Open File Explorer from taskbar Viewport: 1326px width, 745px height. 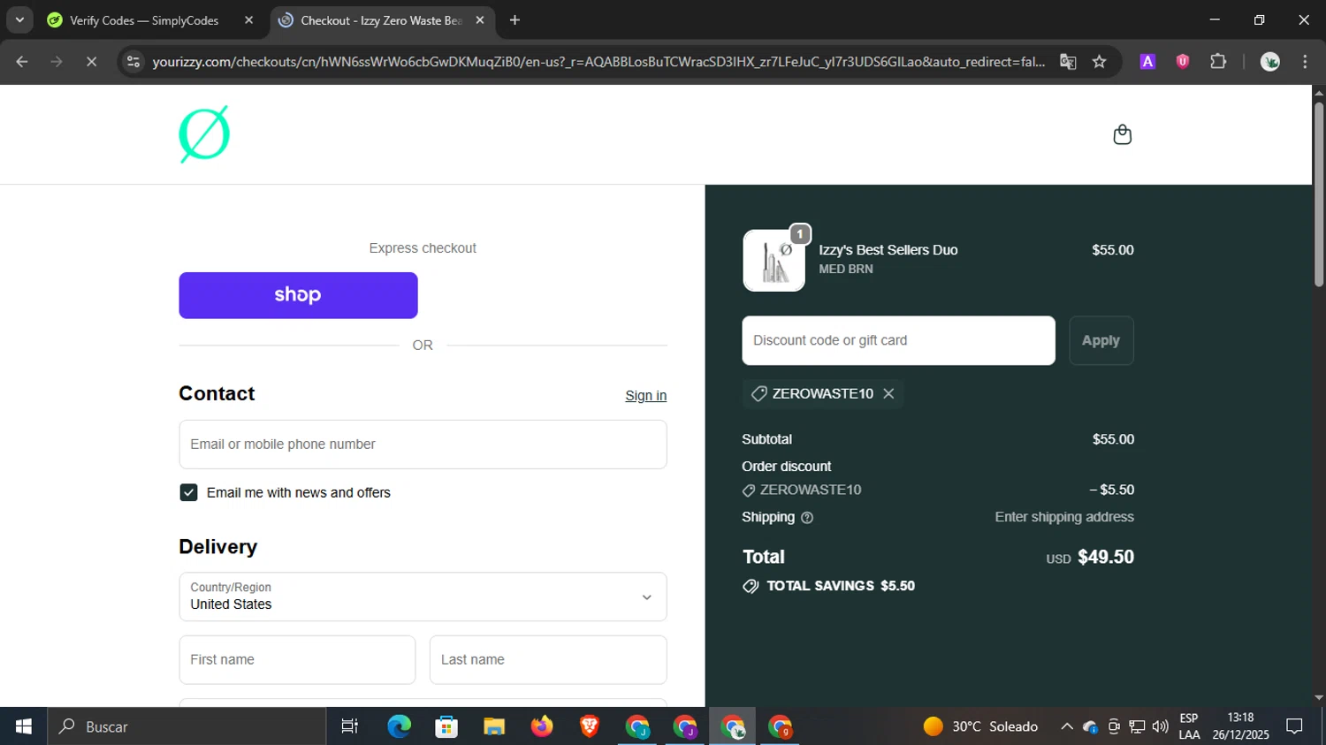493,726
